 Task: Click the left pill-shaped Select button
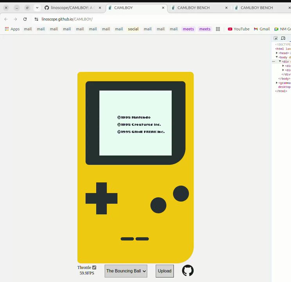point(128,239)
